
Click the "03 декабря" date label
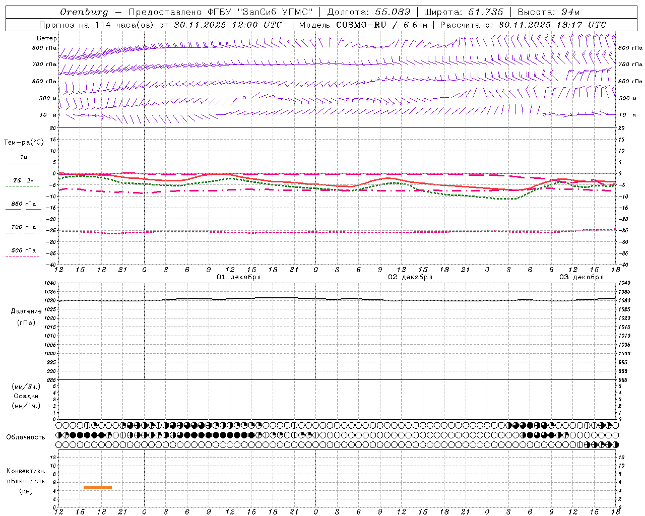(x=582, y=277)
